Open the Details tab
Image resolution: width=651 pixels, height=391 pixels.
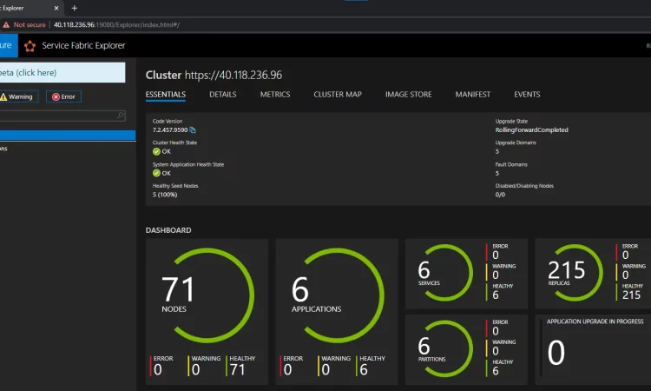pyautogui.click(x=223, y=95)
